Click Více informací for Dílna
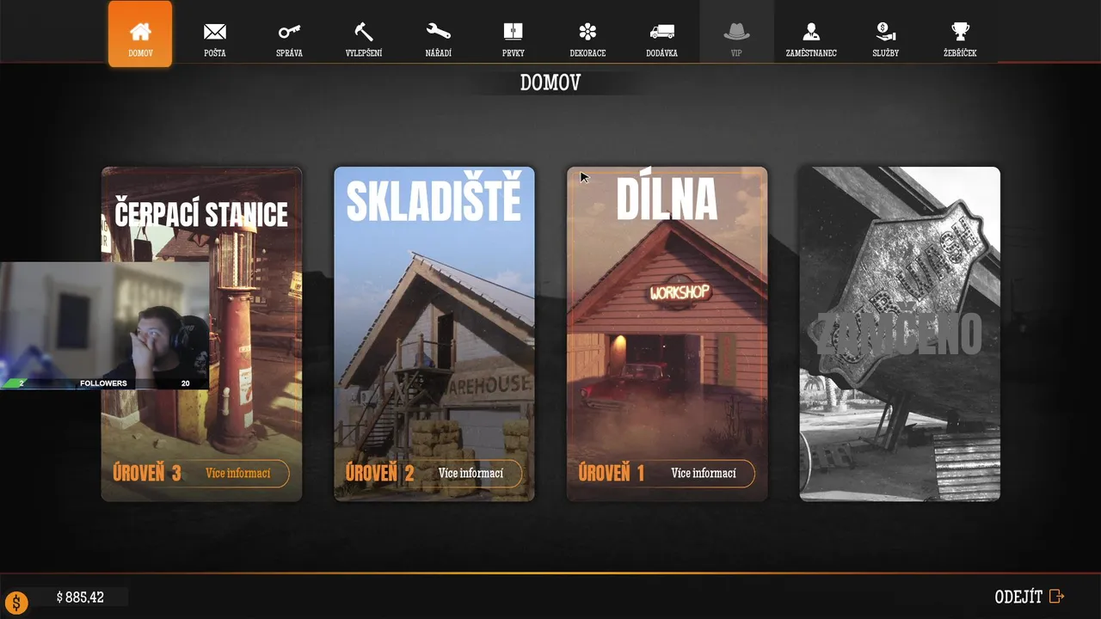1101x619 pixels. [x=704, y=474]
